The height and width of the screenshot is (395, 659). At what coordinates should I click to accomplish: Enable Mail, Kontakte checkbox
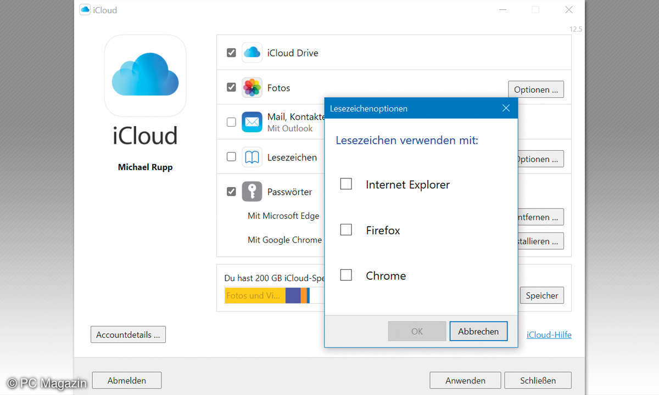(x=231, y=122)
